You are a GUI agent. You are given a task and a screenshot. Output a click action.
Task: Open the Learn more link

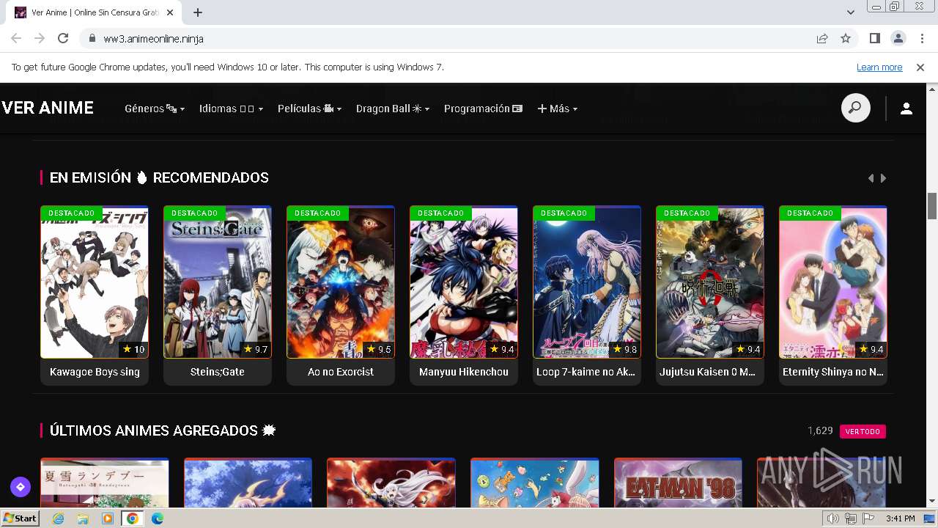tap(879, 67)
